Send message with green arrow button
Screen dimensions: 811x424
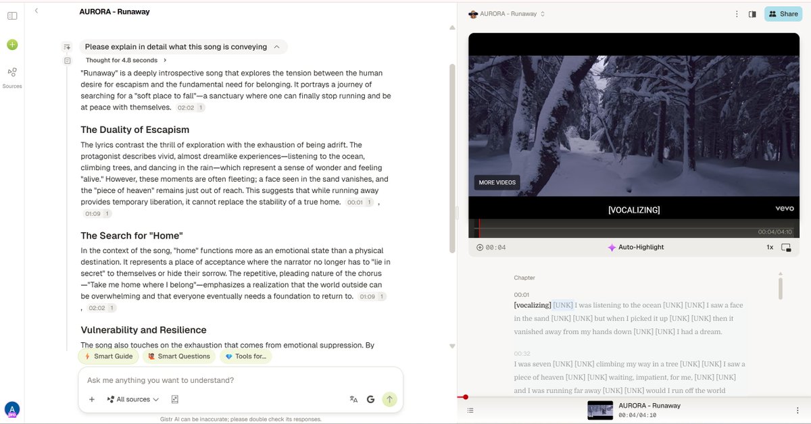pyautogui.click(x=389, y=400)
